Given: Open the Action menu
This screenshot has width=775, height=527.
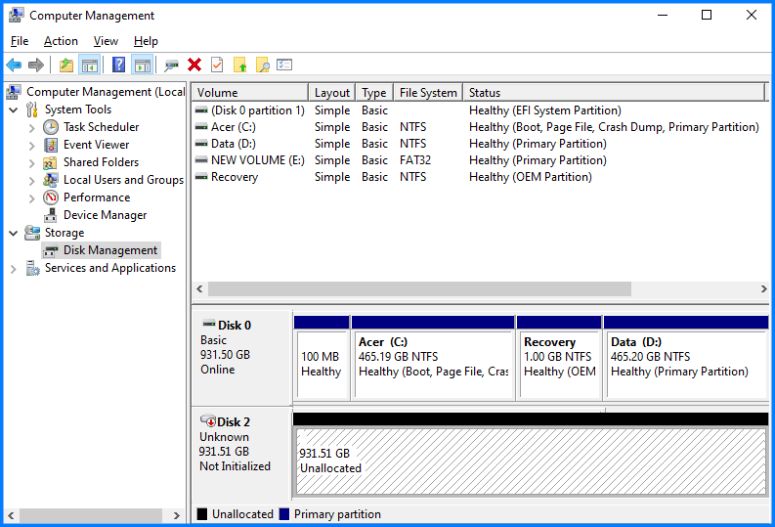Looking at the screenshot, I should click(61, 41).
